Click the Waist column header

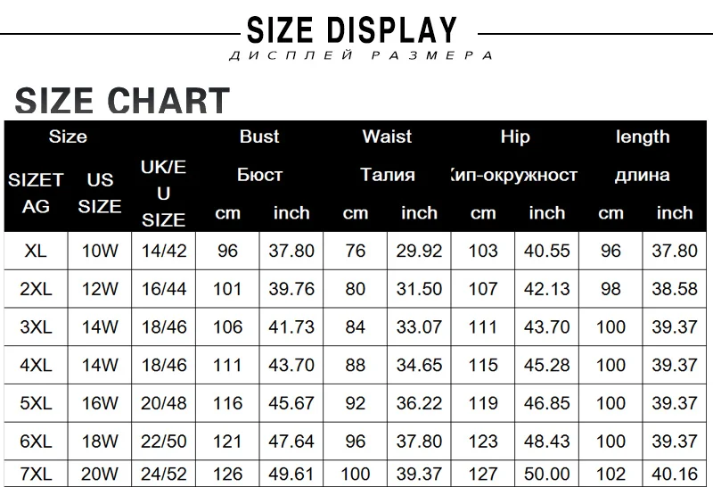point(388,136)
